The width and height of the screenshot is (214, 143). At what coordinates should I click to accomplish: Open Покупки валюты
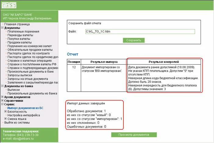(x=19, y=39)
